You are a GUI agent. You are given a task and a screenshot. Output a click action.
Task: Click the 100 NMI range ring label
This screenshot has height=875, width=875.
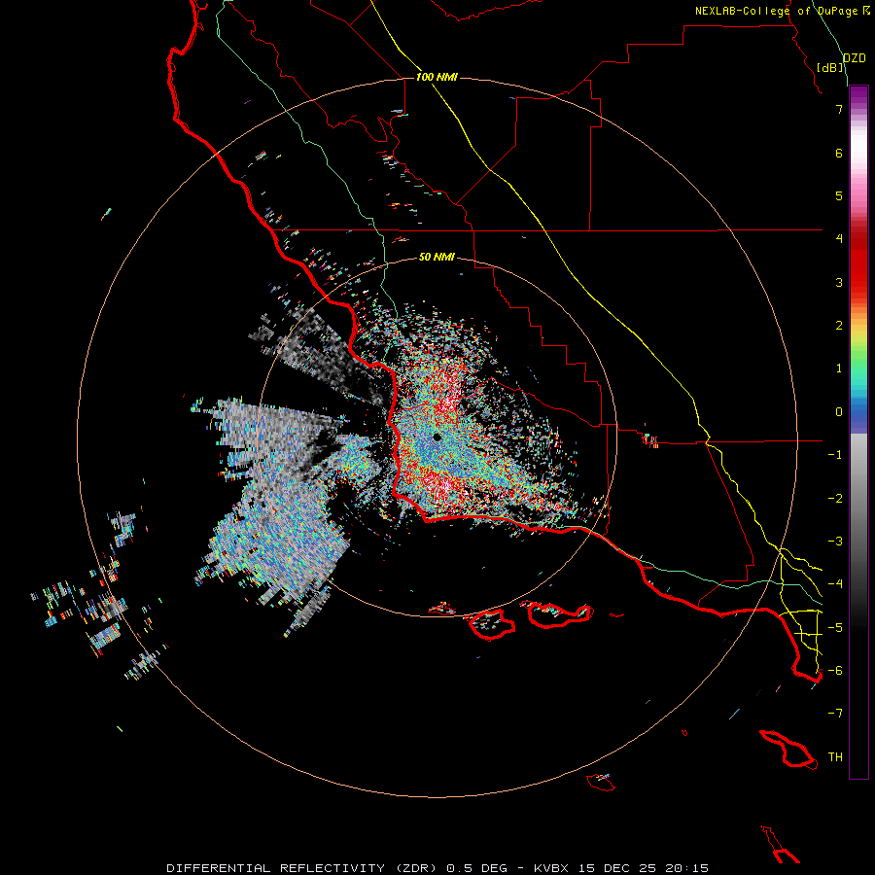[437, 77]
